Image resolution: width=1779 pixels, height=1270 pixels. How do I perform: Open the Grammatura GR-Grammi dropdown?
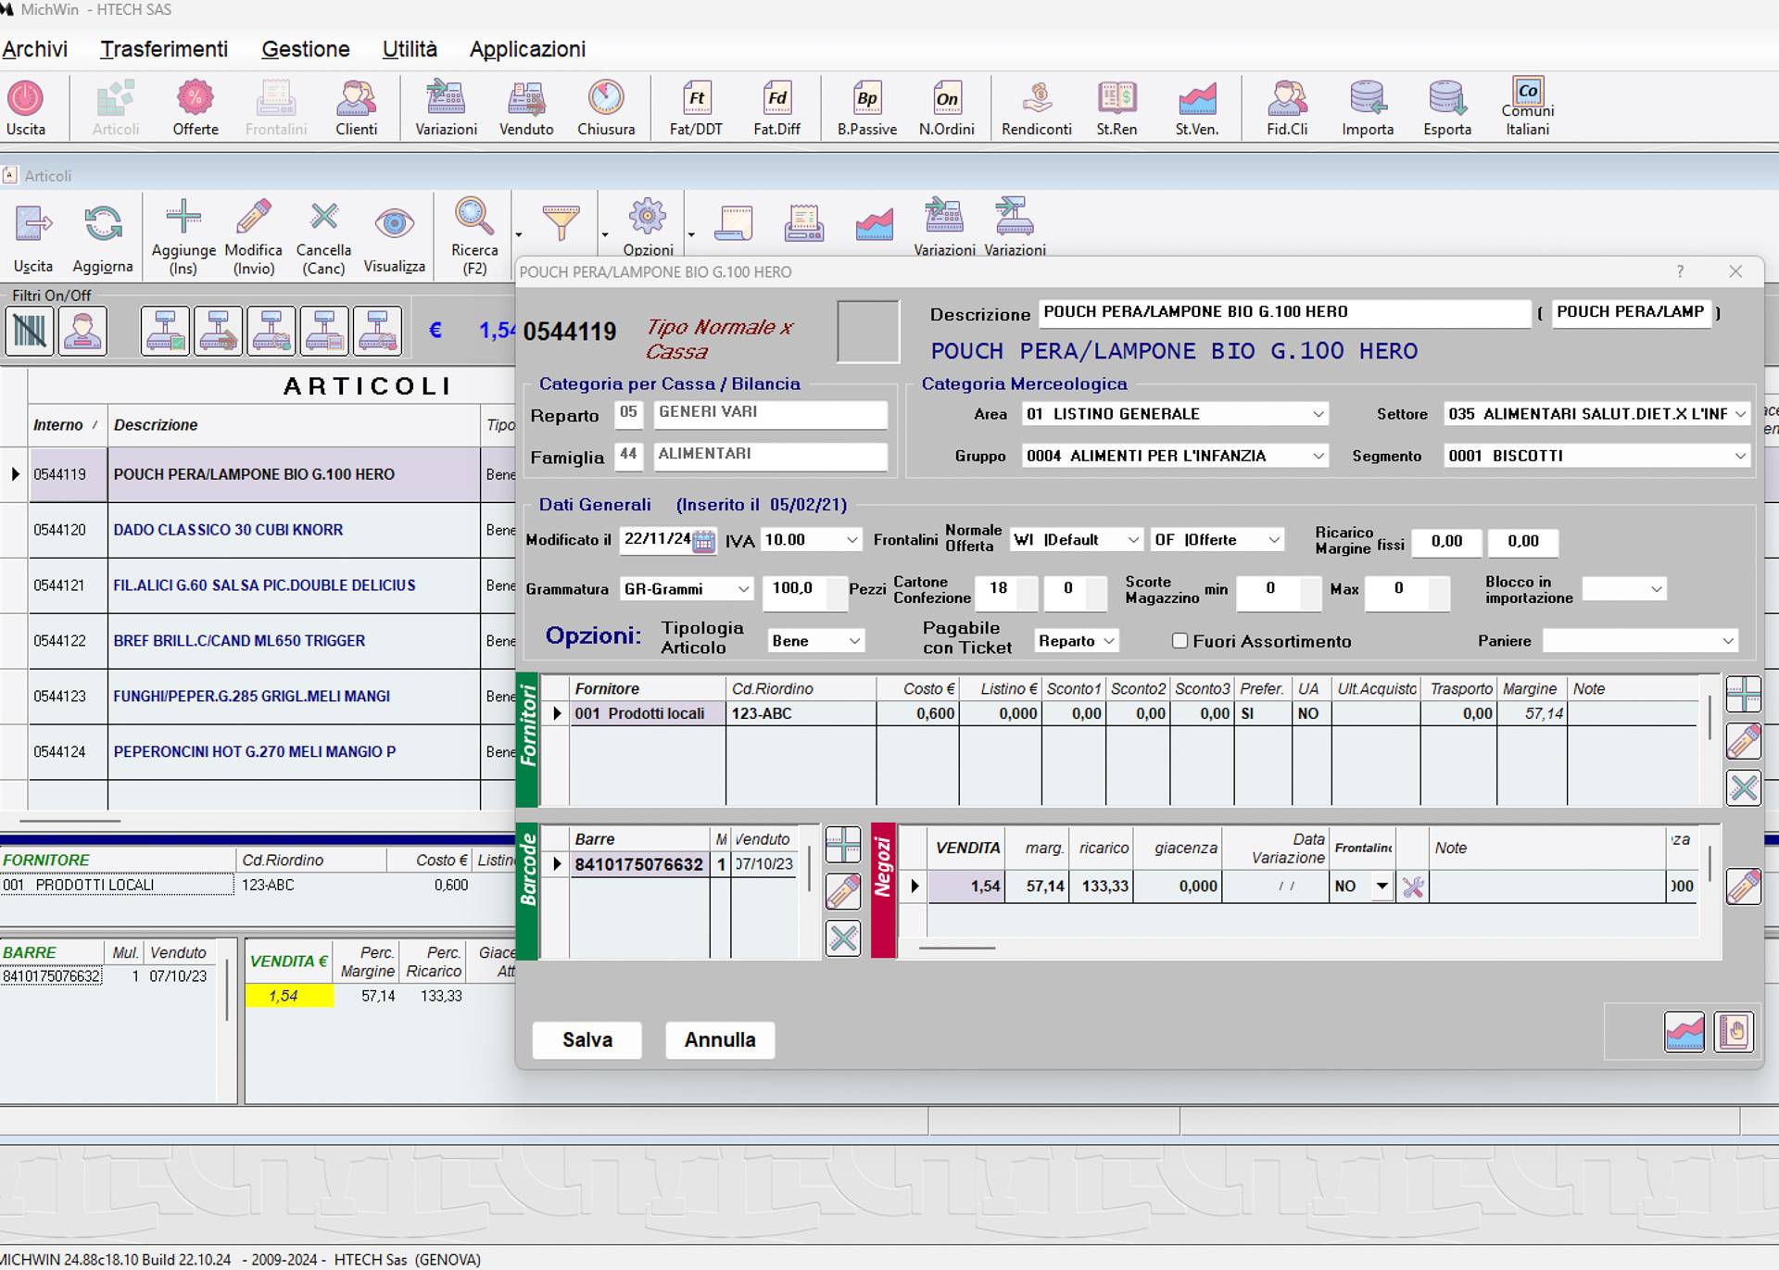coord(743,589)
